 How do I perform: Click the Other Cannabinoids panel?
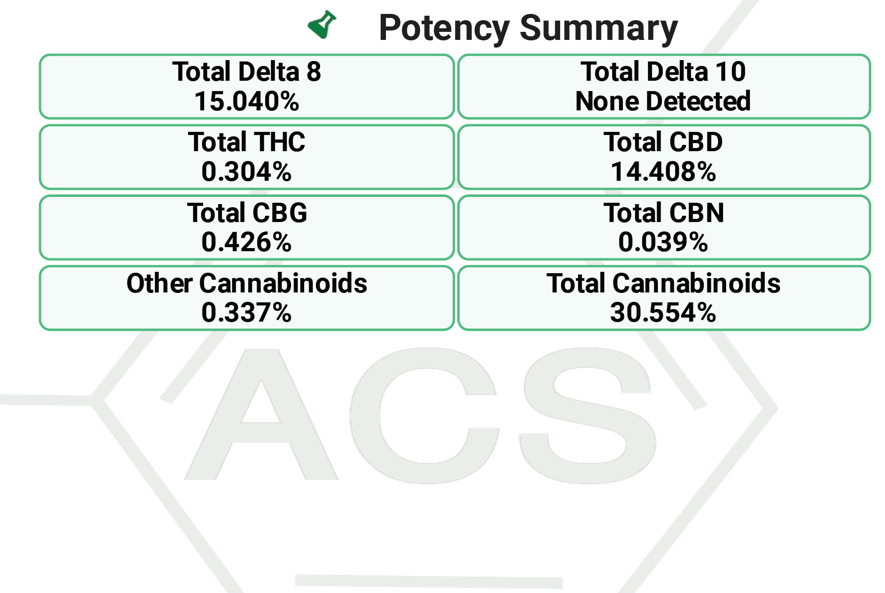247,298
